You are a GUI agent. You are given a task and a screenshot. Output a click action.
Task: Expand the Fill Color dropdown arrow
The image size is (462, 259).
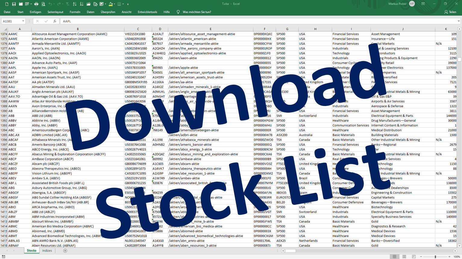(114, 4)
